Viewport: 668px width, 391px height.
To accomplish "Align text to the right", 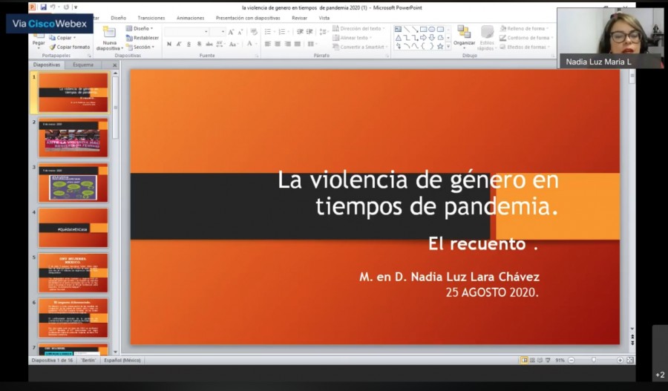I will 287,44.
